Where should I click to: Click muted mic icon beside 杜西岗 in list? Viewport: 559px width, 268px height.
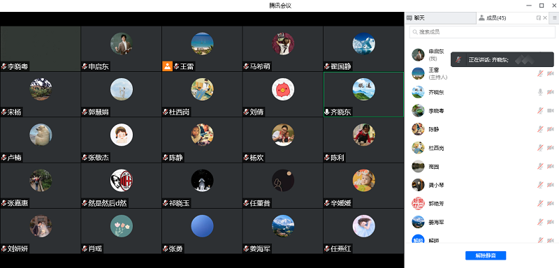pyautogui.click(x=540, y=148)
